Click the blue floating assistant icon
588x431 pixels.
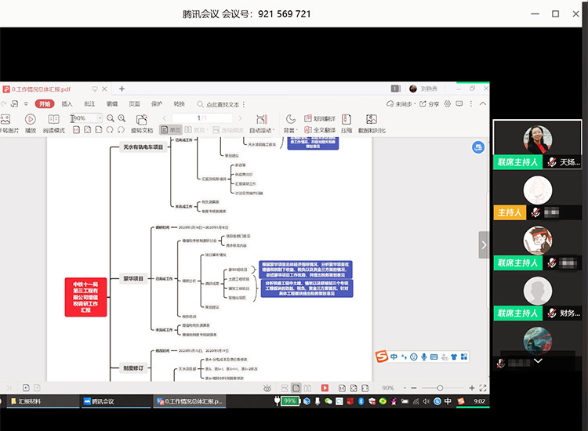[x=478, y=147]
